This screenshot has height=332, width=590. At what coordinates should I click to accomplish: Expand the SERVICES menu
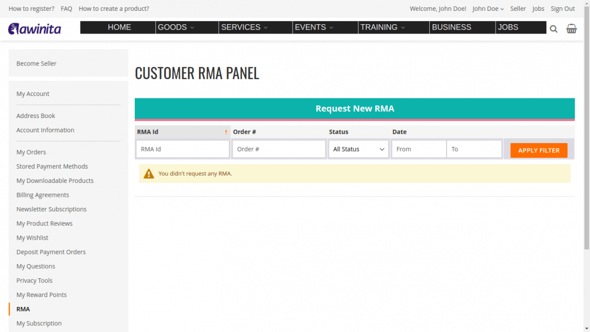pyautogui.click(x=244, y=28)
